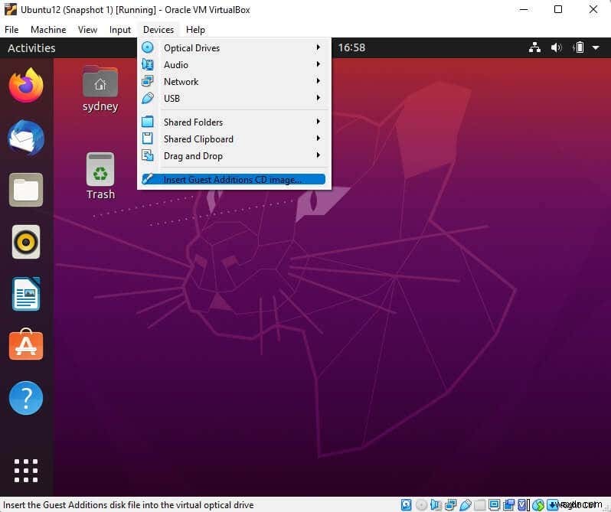Expand the Network submenu arrow
This screenshot has height=512, width=611.
point(319,80)
